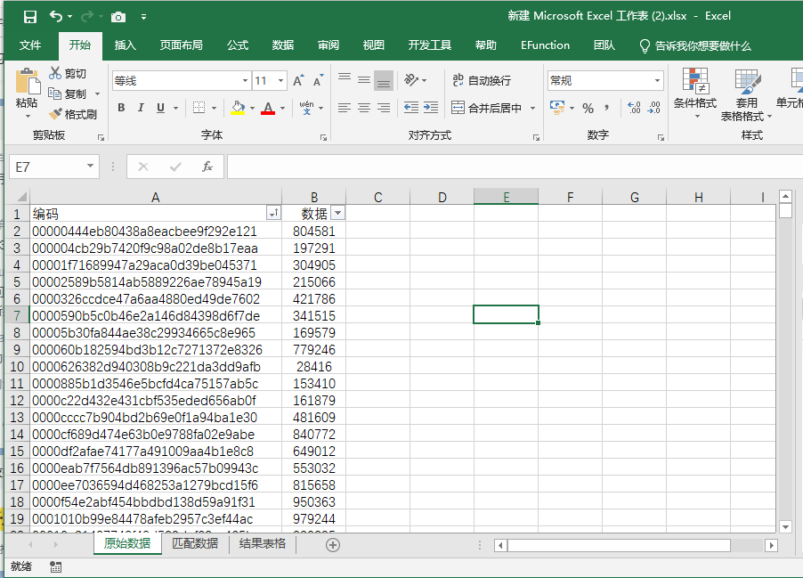Switch to the 结果表格 sheet tab
The width and height of the screenshot is (803, 578).
[263, 543]
